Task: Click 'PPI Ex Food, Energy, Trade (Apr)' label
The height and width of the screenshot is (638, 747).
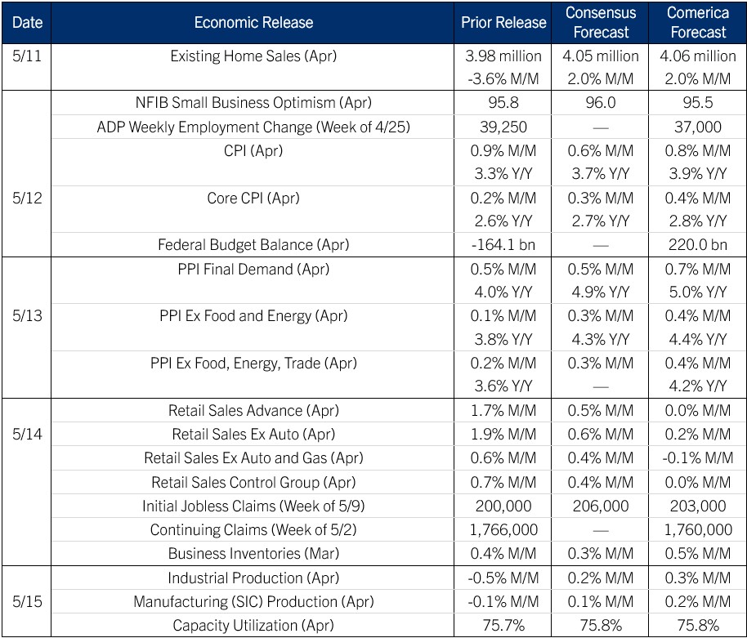Action: pyautogui.click(x=253, y=364)
